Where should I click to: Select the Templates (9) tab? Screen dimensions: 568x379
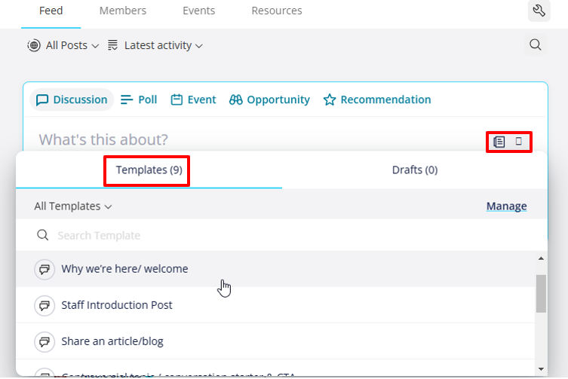coord(149,170)
